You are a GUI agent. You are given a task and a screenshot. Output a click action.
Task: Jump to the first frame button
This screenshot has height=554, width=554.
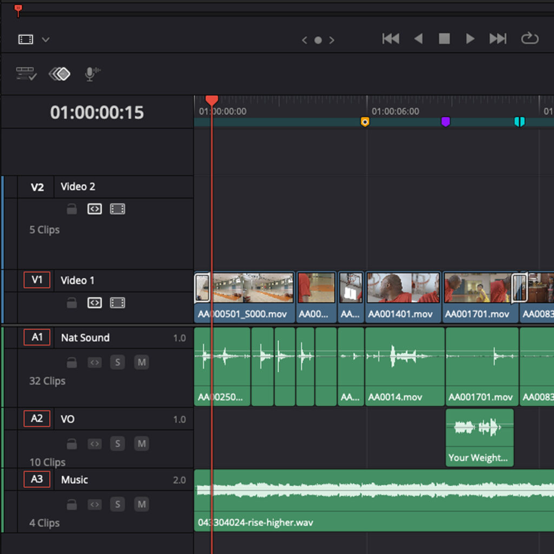[391, 38]
